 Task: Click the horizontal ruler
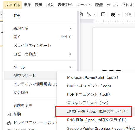coord(114,21)
